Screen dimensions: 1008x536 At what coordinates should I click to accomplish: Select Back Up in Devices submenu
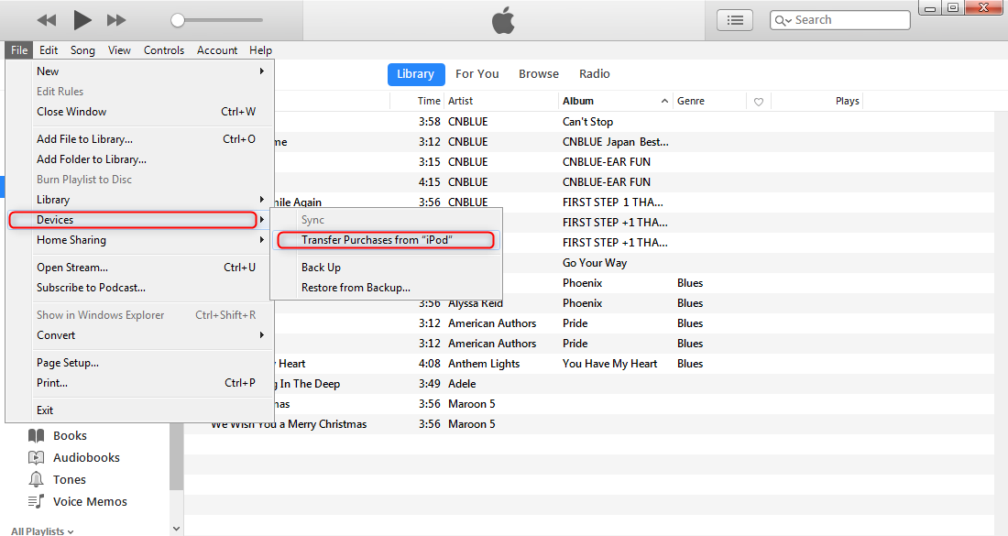tap(386, 268)
